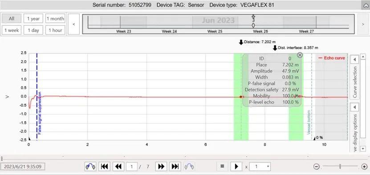The image size is (370, 175).
Task: Zoom out with the minus icon
Action: pos(317,167)
